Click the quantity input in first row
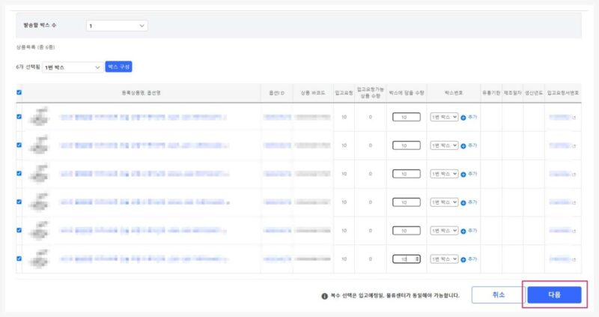The width and height of the screenshot is (599, 317). pyautogui.click(x=407, y=118)
